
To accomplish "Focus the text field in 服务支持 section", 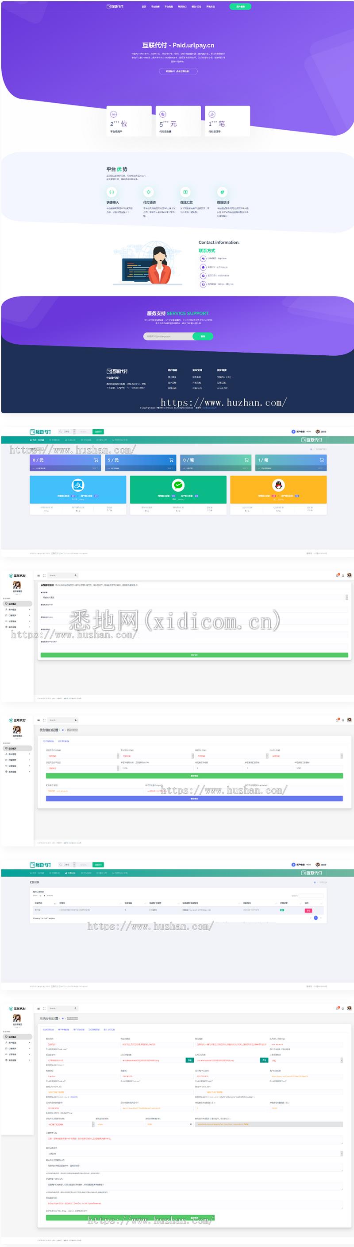I will coord(168,336).
